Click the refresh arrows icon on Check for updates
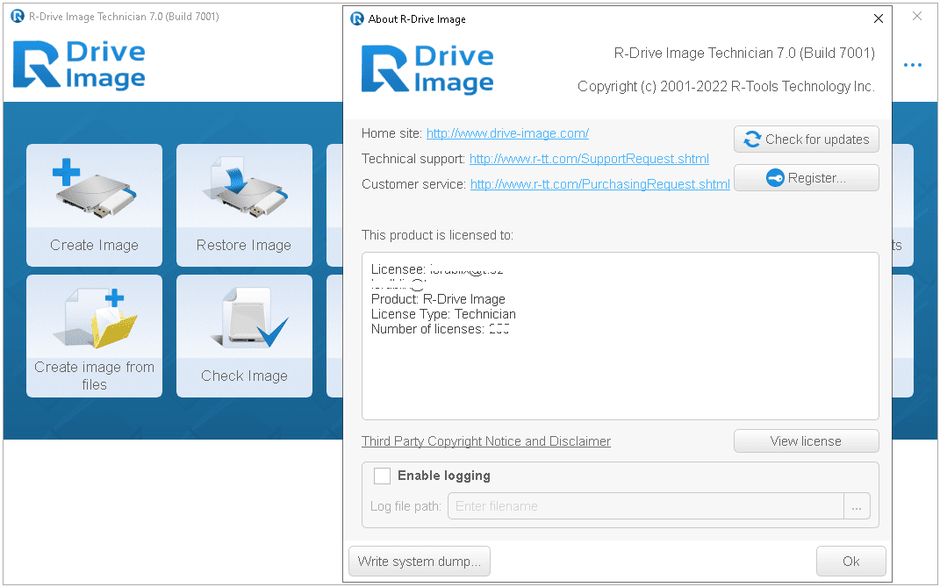940x587 pixels. [752, 140]
